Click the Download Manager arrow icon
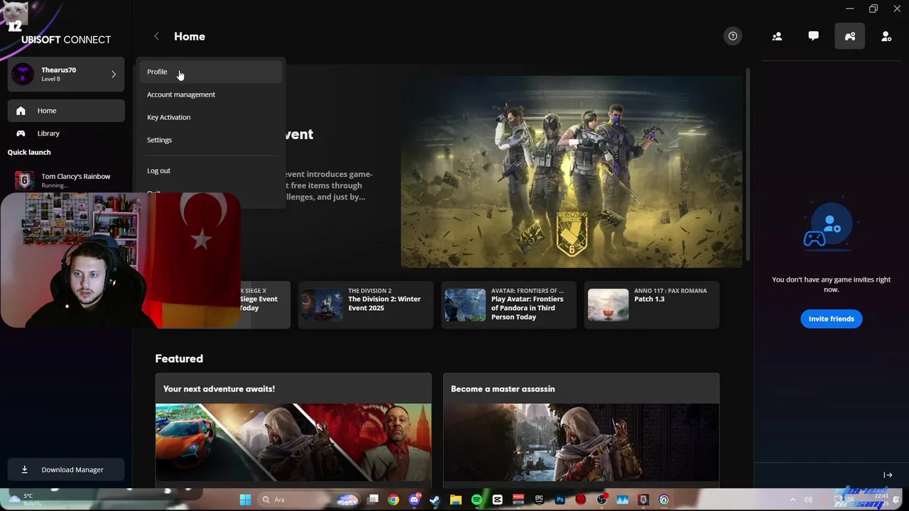Viewport: 909px width, 511px height. click(x=24, y=470)
